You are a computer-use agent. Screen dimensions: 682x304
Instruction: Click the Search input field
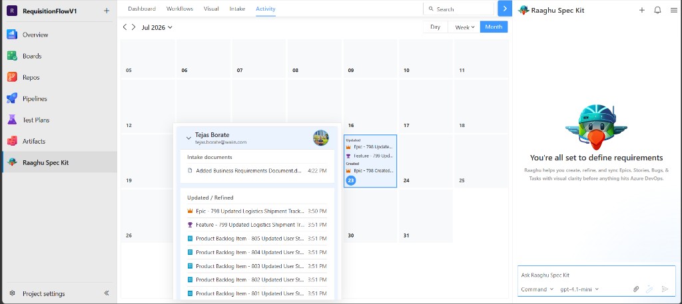[459, 9]
